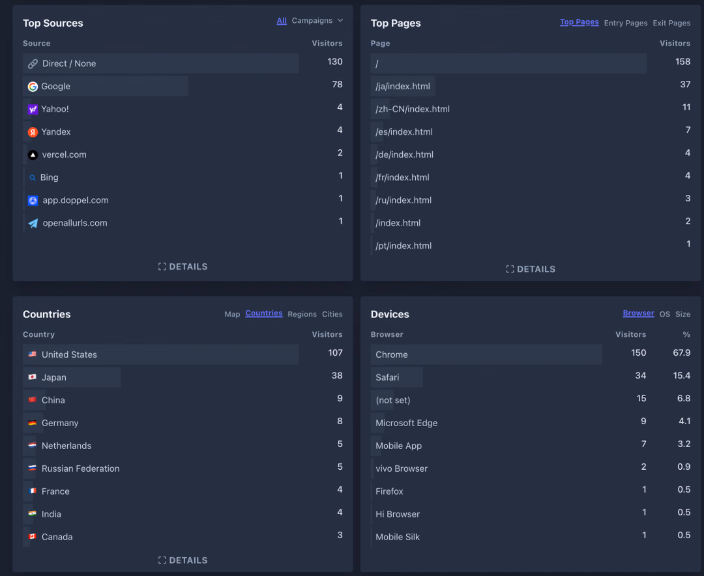Click the Yahoo! source icon
This screenshot has width=704, height=576.
(33, 109)
